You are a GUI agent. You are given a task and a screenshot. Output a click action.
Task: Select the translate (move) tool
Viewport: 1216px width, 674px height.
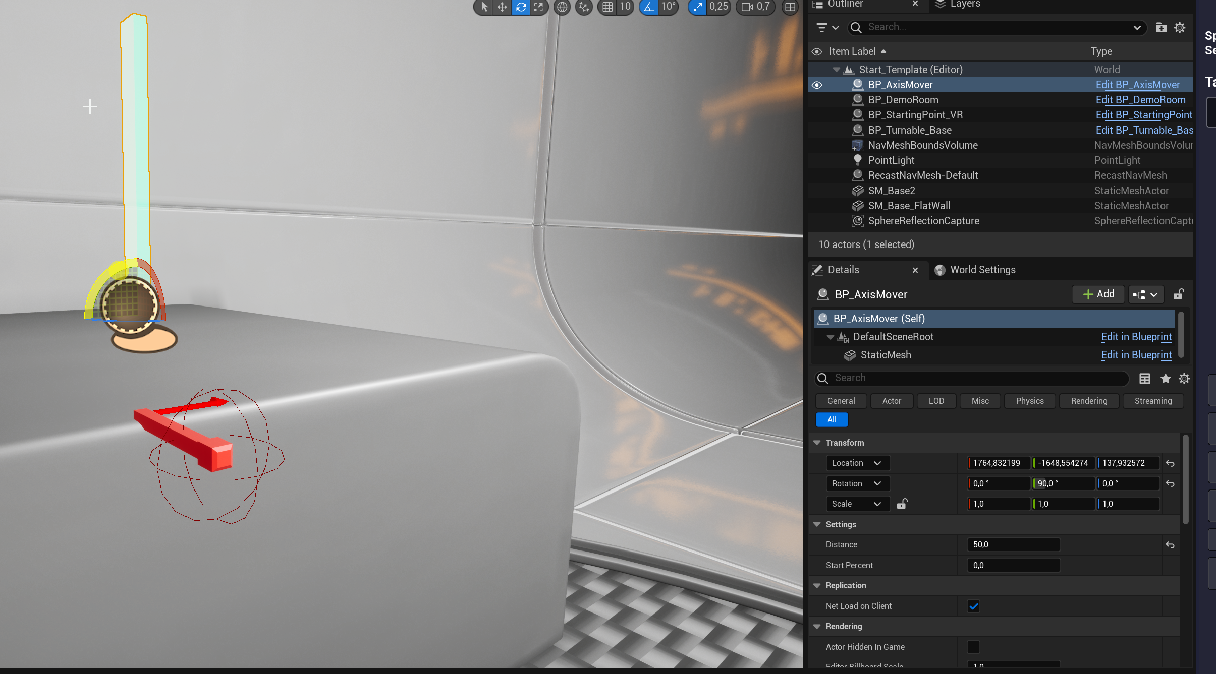click(x=502, y=7)
